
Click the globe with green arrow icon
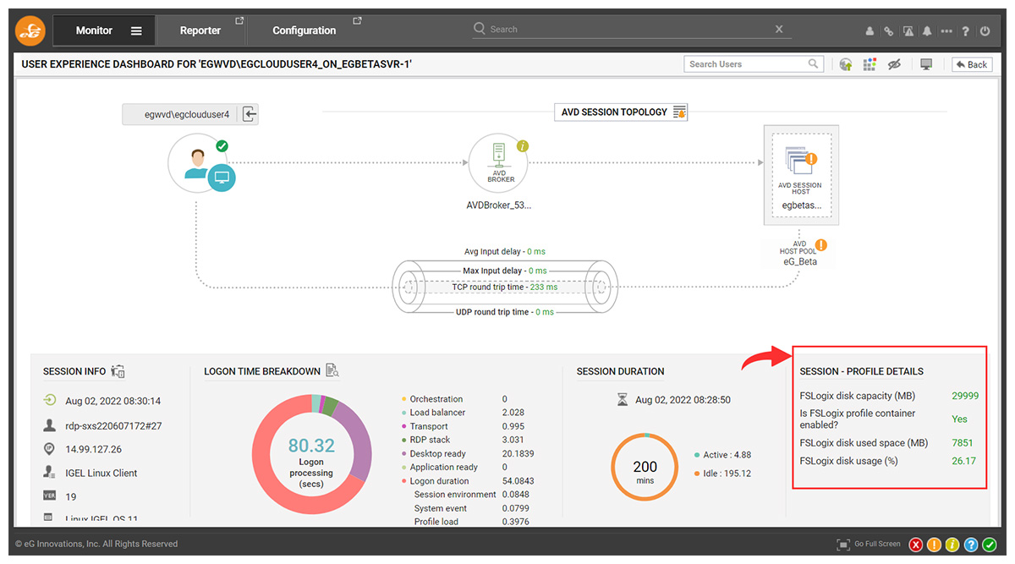(846, 64)
